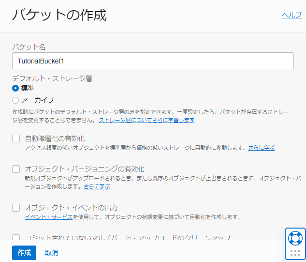Open the イベント・サービス link
This screenshot has height=262, width=306.
(x=49, y=216)
